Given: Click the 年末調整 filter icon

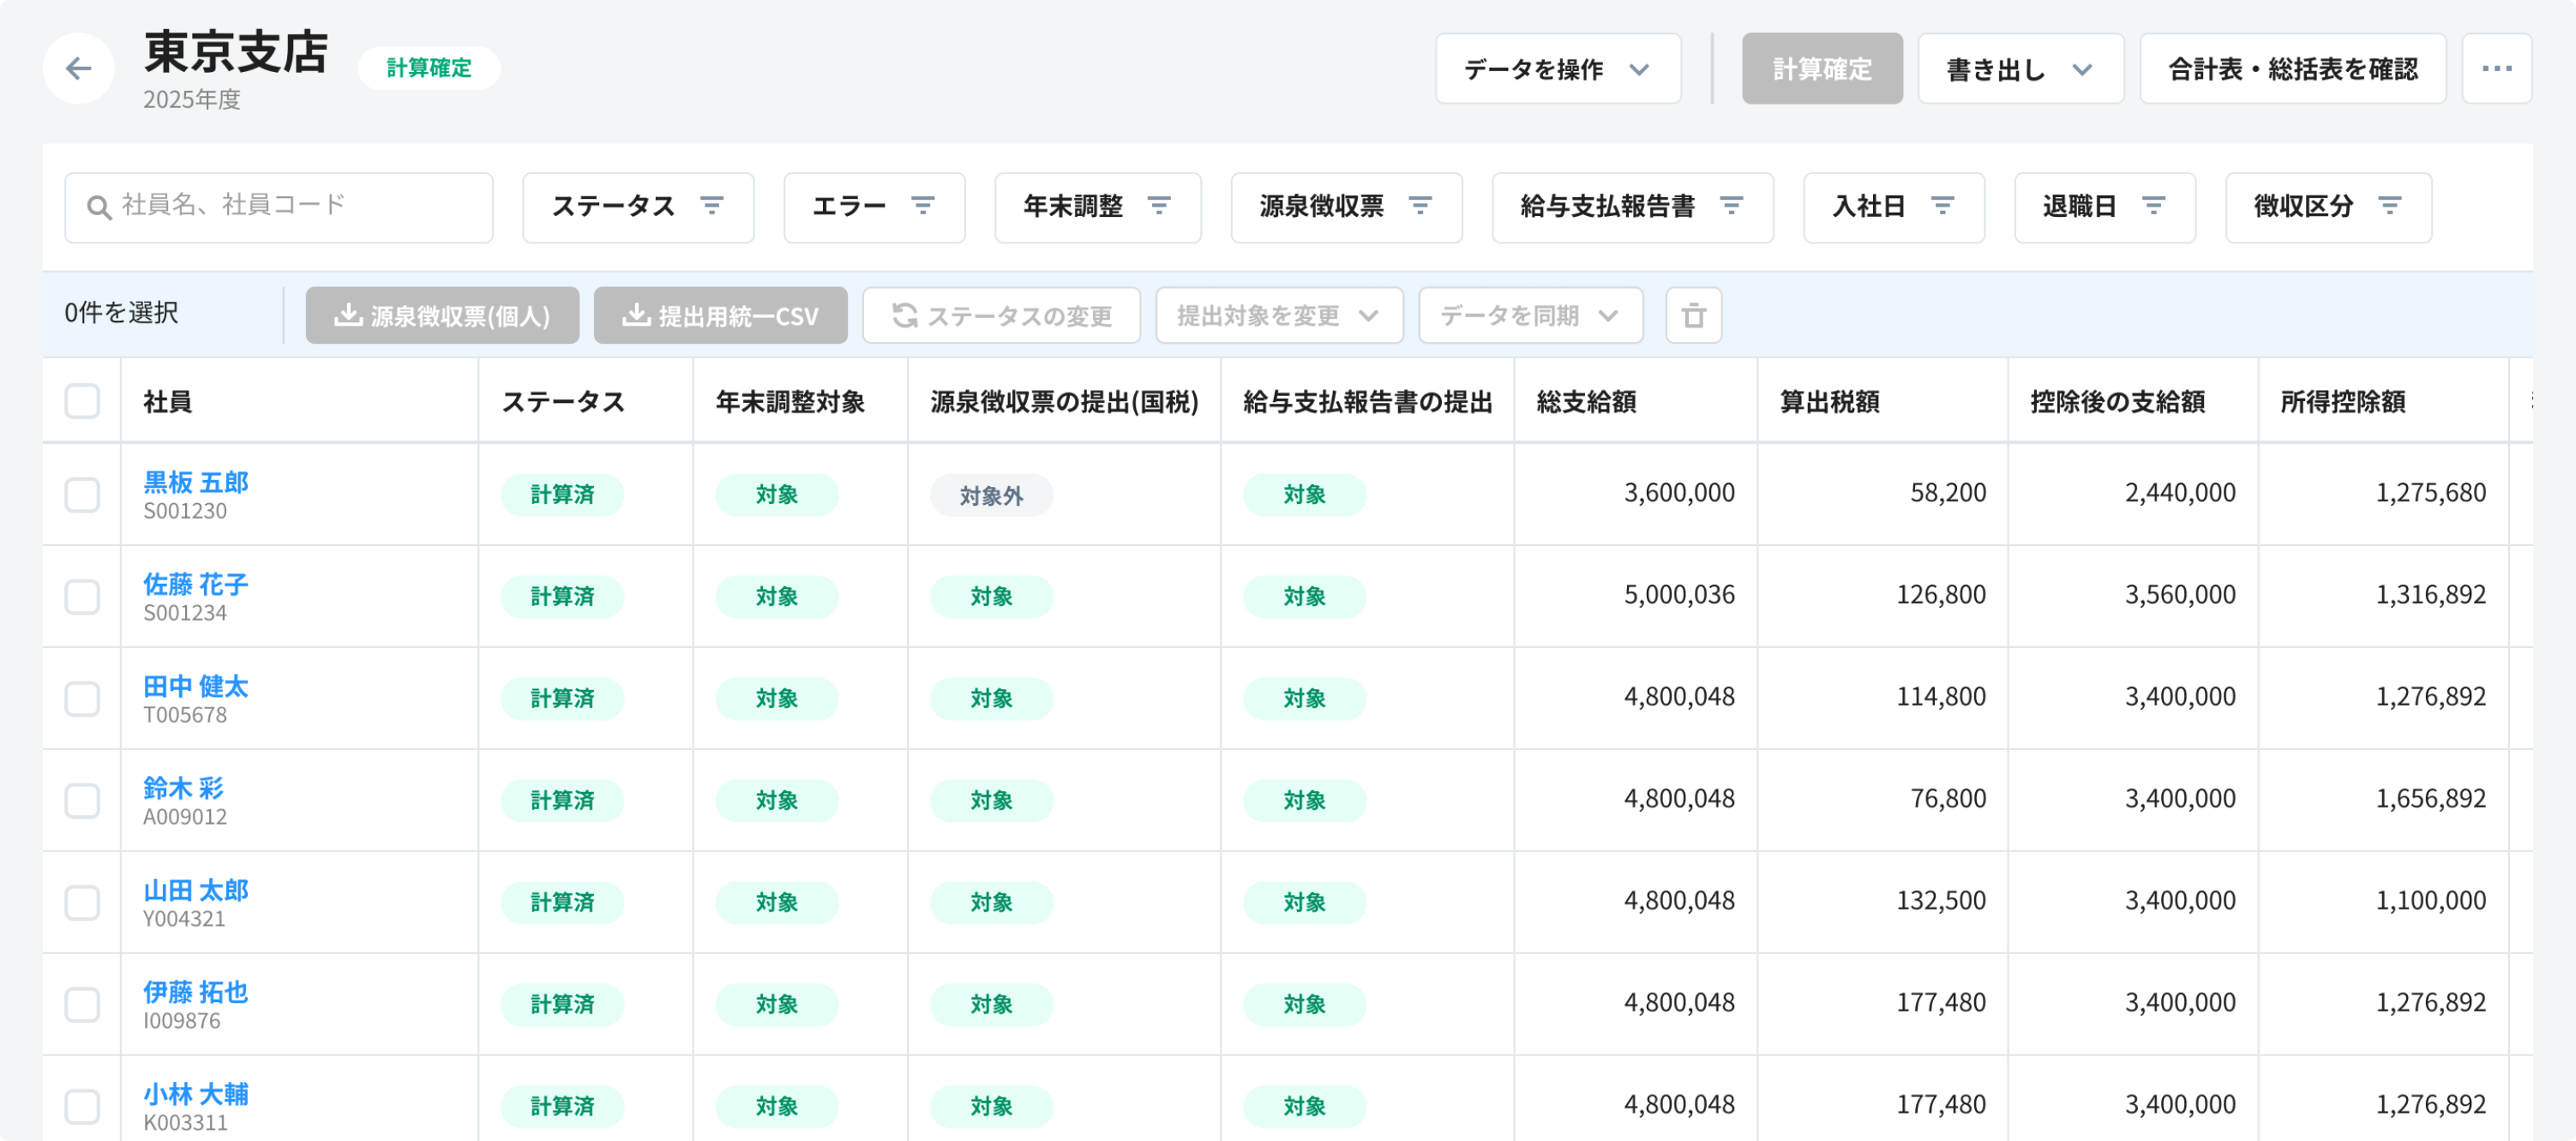Looking at the screenshot, I should point(1159,206).
